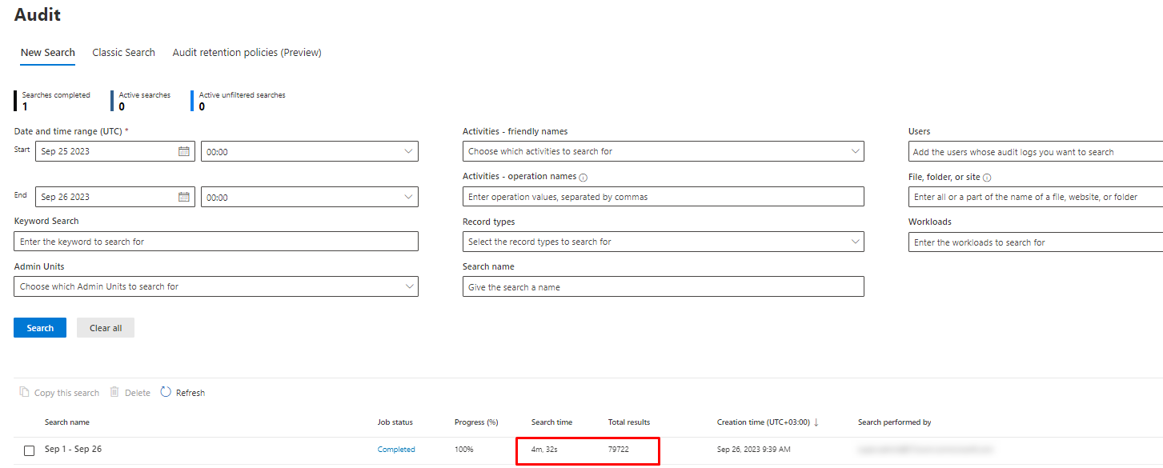This screenshot has width=1163, height=468.
Task: Expand the Admin Units dropdown
Action: [409, 286]
